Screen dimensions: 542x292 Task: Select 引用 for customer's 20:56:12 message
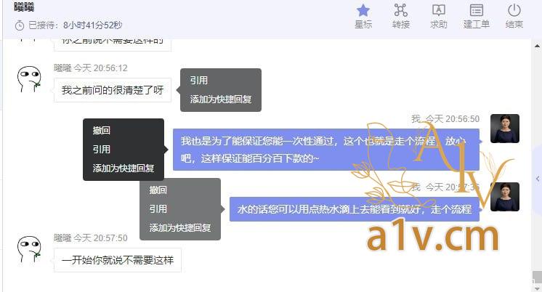pos(199,81)
